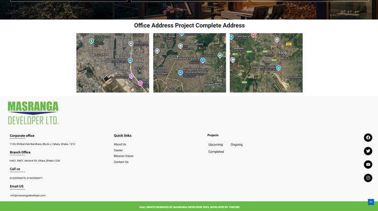This screenshot has height=211, width=378.
Task: Open the YouTube social icon
Action: click(368, 164)
